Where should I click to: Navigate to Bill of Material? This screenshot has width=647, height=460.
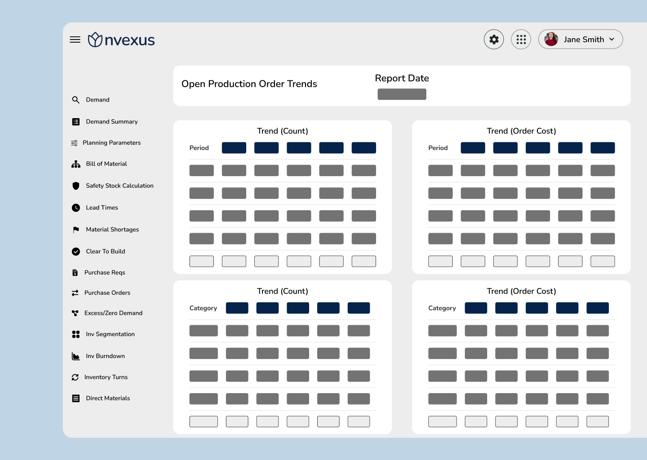pyautogui.click(x=106, y=164)
